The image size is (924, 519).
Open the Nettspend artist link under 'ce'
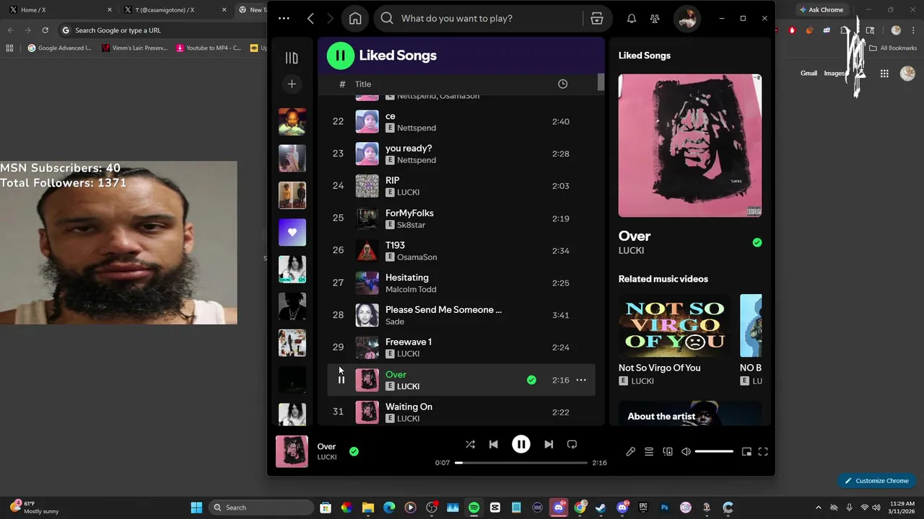tap(417, 128)
